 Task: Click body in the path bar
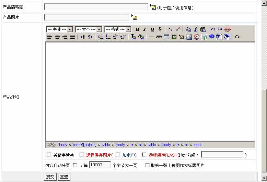click(63, 145)
